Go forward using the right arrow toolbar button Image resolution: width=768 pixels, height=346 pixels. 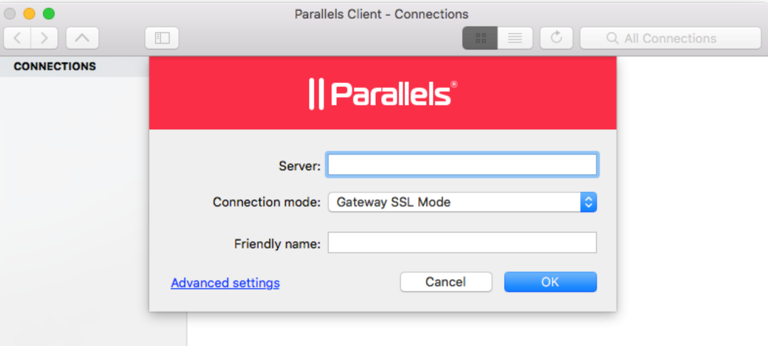tap(45, 38)
